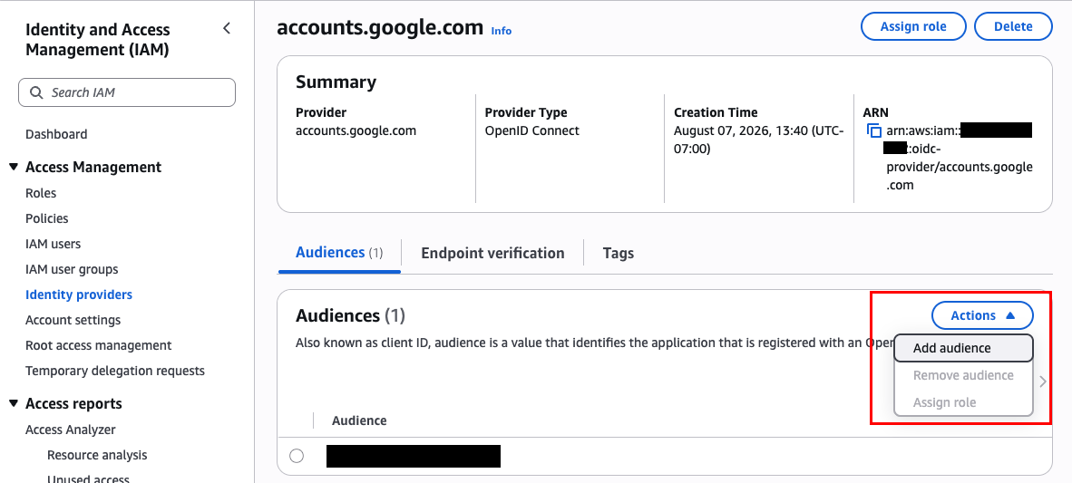Copy the ARN with the copy icon

pos(874,130)
